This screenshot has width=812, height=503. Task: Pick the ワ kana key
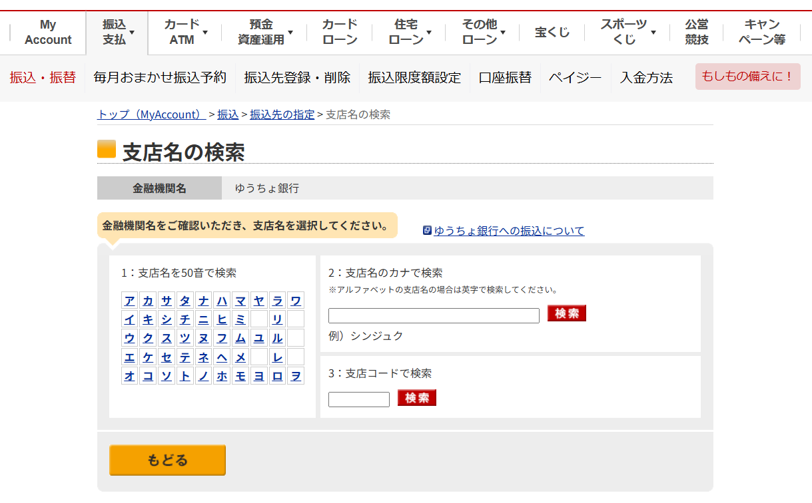(x=296, y=300)
